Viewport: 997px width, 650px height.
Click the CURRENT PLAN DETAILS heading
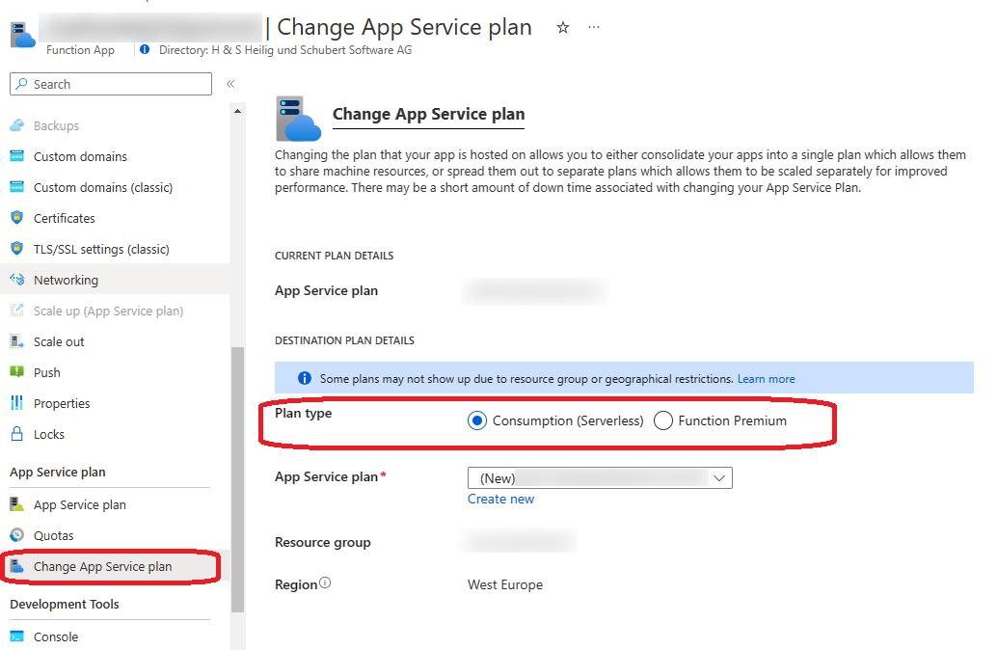[334, 256]
